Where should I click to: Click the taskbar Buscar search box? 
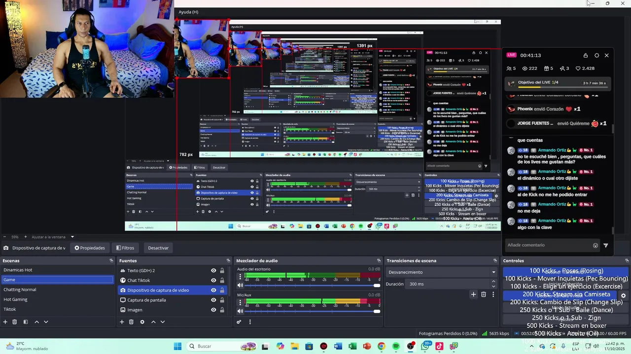[222, 346]
